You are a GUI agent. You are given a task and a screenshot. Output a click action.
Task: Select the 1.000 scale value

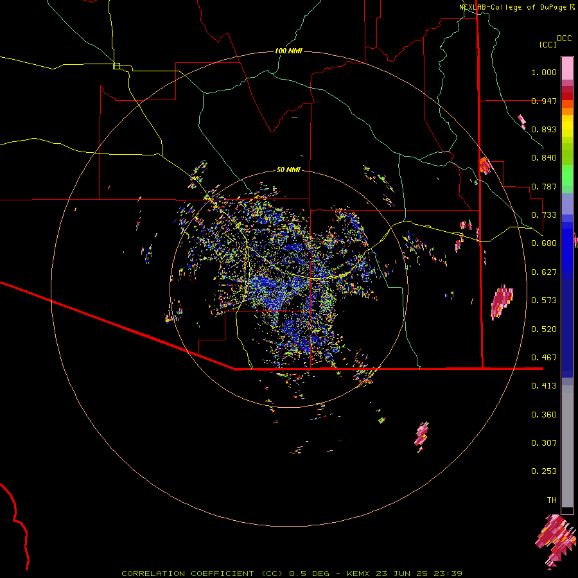[544, 72]
